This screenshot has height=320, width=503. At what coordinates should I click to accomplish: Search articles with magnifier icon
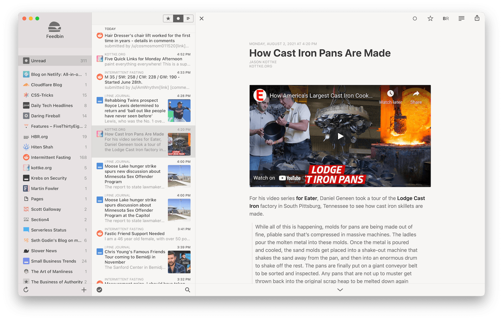click(188, 290)
